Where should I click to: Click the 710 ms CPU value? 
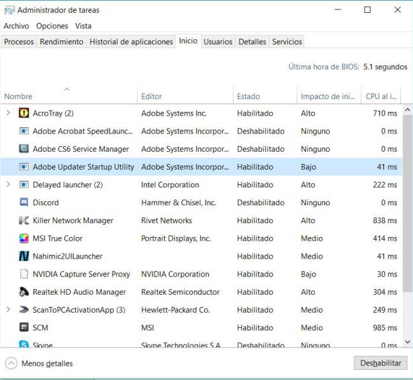coord(385,113)
